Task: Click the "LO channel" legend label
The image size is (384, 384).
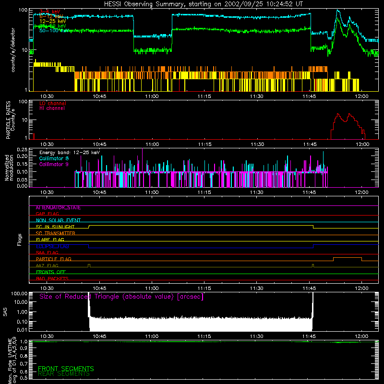Action: [x=53, y=103]
